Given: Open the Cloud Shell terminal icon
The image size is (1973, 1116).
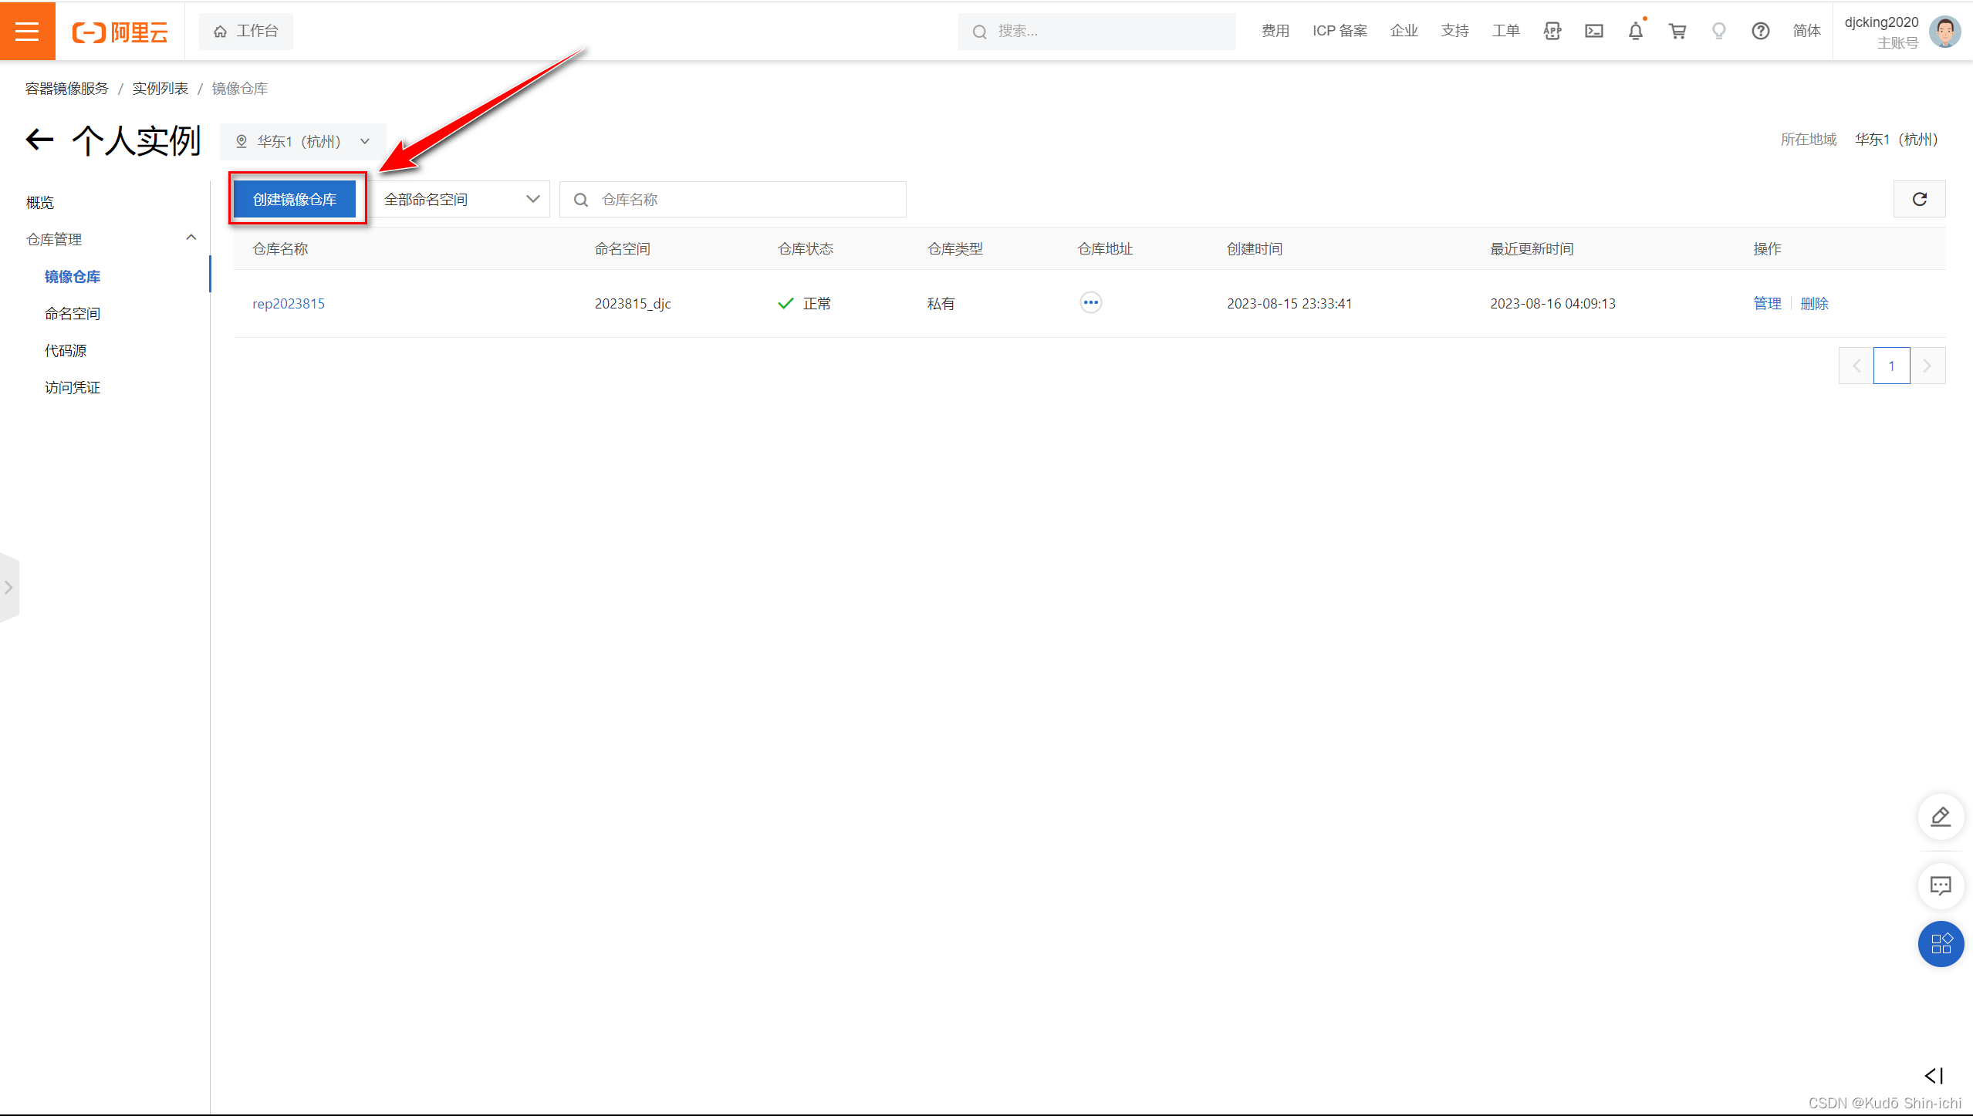Looking at the screenshot, I should point(1593,31).
